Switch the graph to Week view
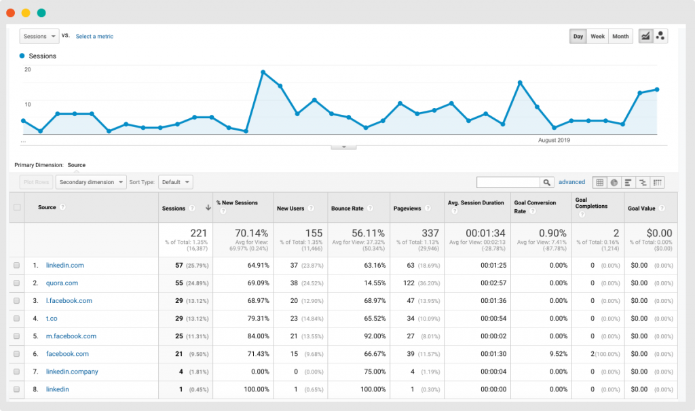The height and width of the screenshot is (411, 695). [x=597, y=37]
